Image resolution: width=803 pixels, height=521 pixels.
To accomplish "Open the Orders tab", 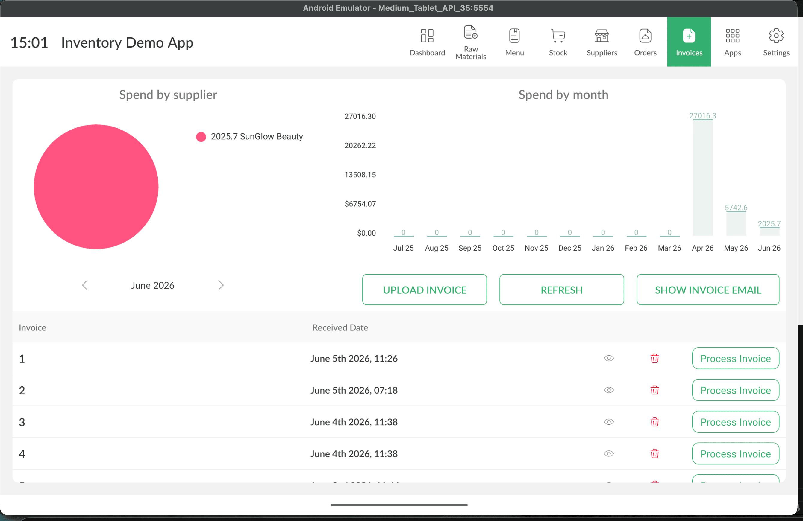I will pyautogui.click(x=645, y=42).
